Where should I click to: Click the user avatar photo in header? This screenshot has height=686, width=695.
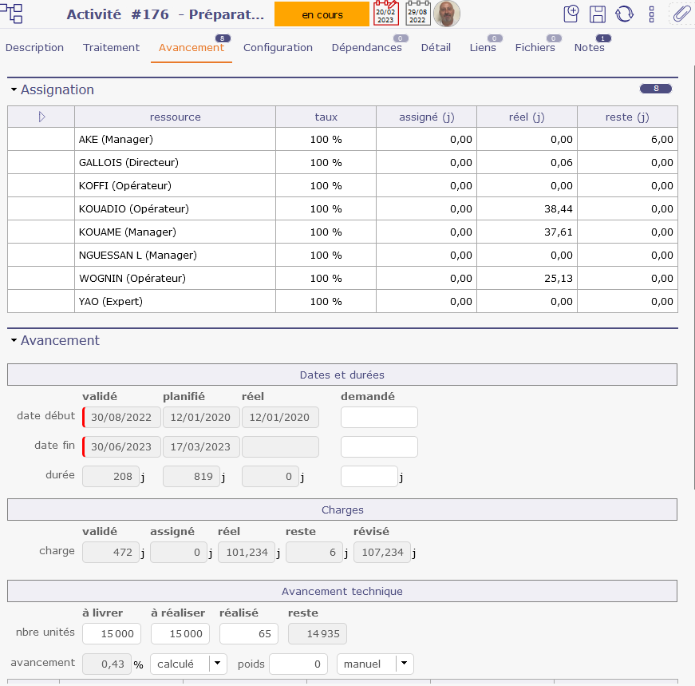coord(447,14)
